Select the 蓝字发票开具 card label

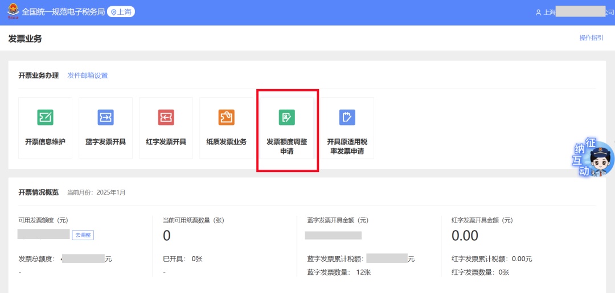[x=105, y=142]
